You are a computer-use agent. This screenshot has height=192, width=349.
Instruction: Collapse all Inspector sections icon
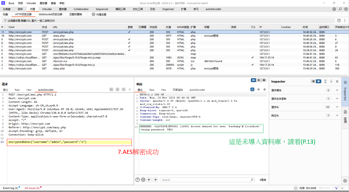(331, 81)
